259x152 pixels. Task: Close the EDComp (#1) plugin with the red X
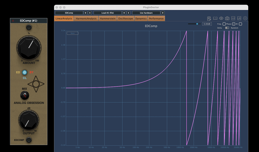click(x=13, y=21)
